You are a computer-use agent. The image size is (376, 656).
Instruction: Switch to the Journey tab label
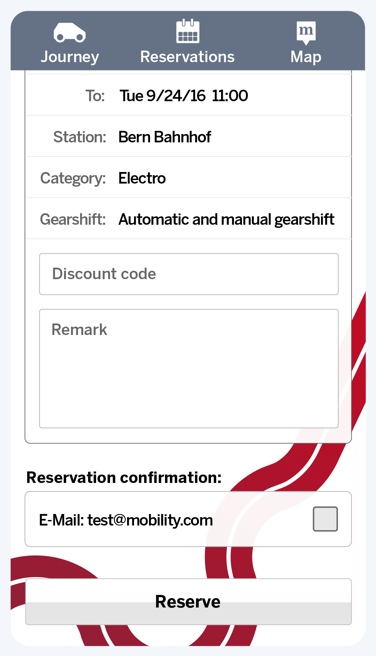pos(70,57)
